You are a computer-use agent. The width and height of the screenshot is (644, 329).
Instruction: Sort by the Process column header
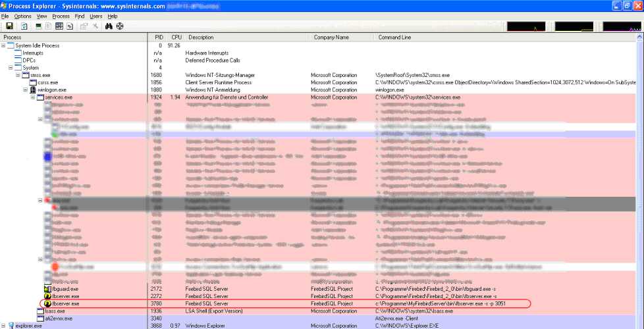pos(74,38)
